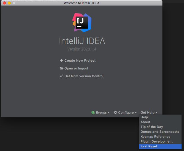Viewport: 184px width, 151px height.
Task: Click the arrow icon for Get from Version Control
Action: tap(62, 76)
